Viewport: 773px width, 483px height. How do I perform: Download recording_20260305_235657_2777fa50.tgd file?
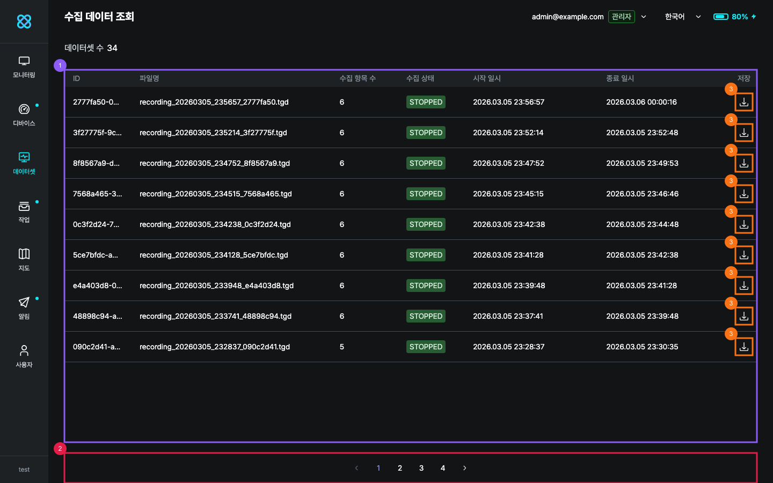click(743, 102)
